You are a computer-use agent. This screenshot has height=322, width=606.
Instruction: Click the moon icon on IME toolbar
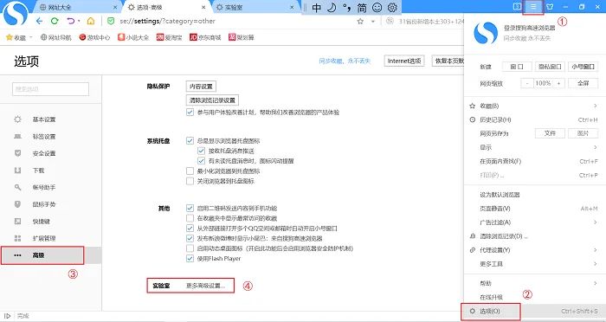(x=332, y=7)
